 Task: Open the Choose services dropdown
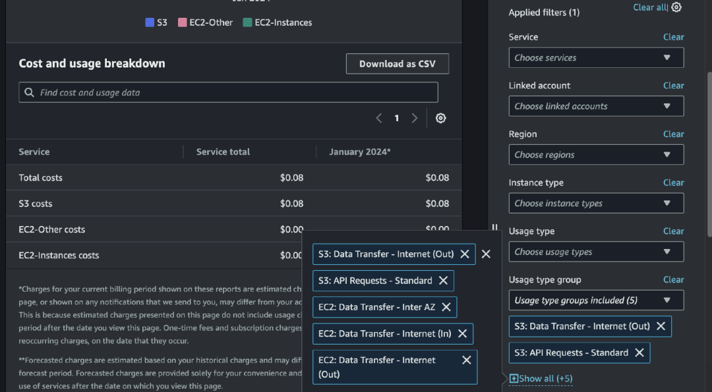(596, 57)
